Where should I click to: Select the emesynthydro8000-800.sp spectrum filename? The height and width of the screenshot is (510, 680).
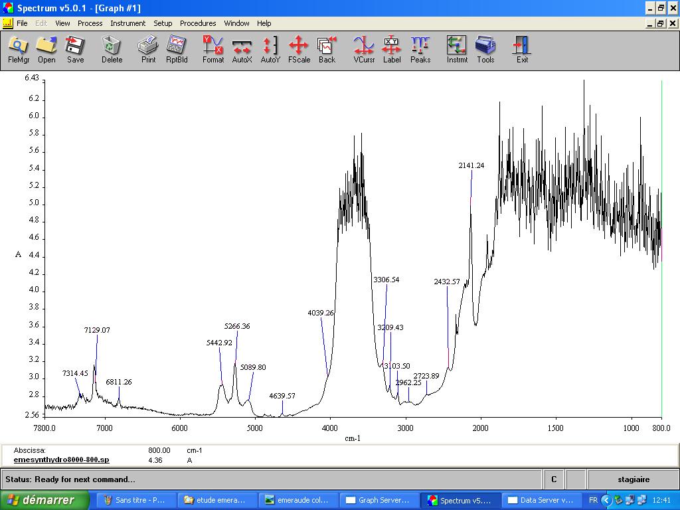(x=61, y=460)
